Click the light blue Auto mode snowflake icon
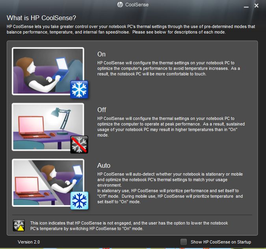The height and width of the screenshot is (249, 266). pyautogui.click(x=79, y=200)
